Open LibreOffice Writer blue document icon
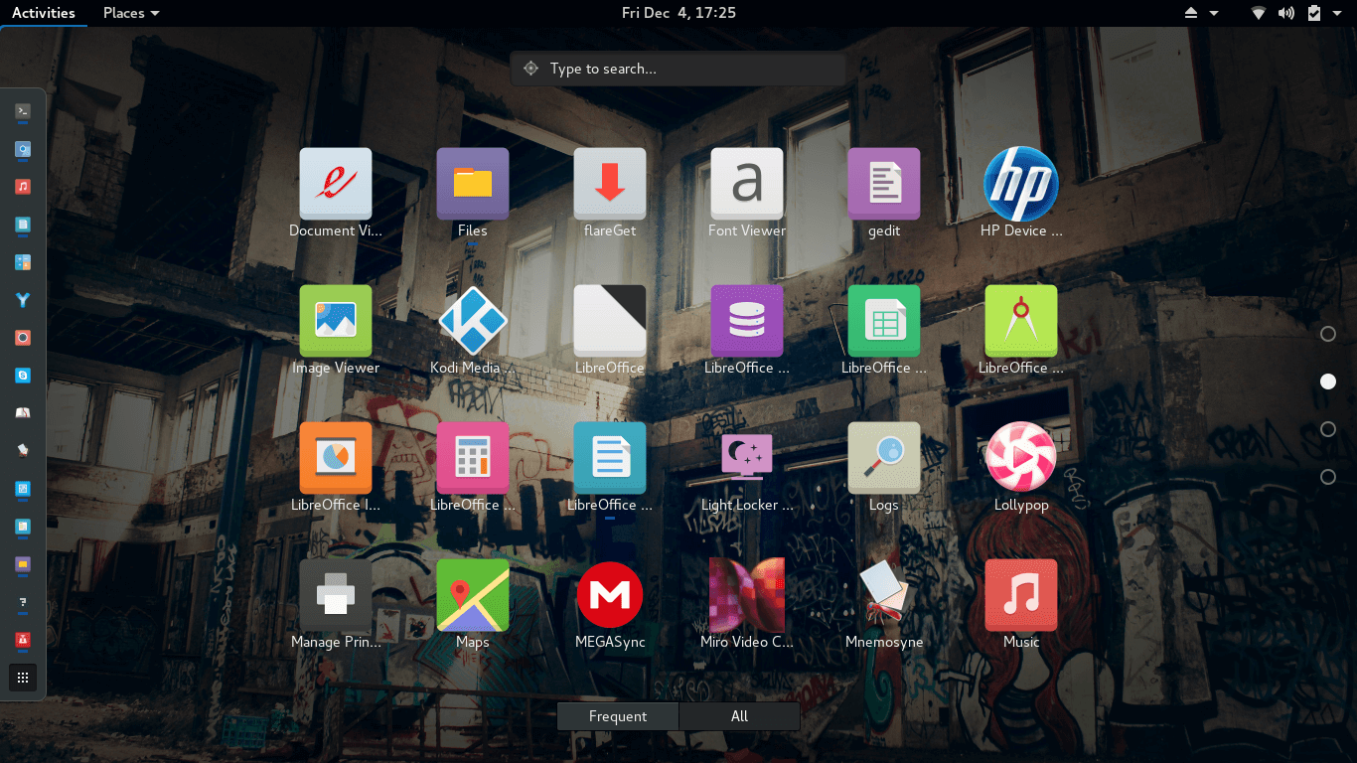Screen dimensions: 1357x763 tap(610, 459)
